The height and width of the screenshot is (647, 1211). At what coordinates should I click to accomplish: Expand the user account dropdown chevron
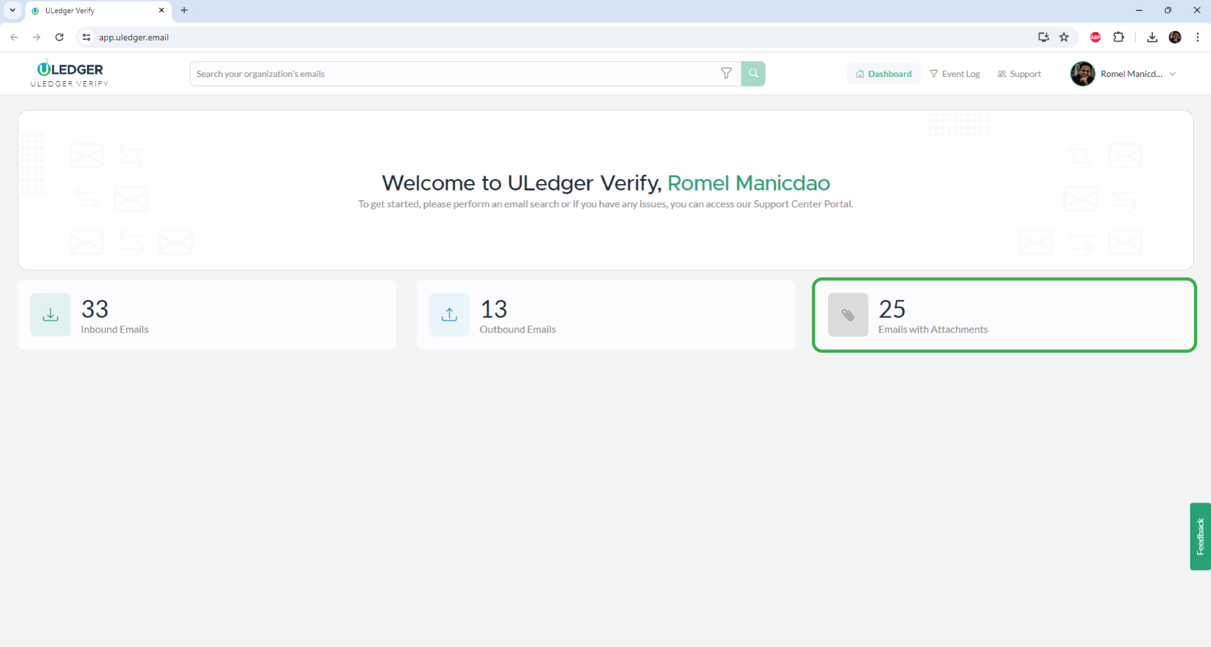point(1173,74)
